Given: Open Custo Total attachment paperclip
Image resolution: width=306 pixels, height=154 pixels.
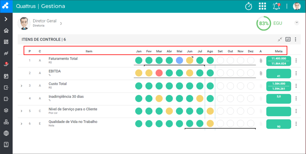Looking at the screenshot, I should [x=261, y=86].
